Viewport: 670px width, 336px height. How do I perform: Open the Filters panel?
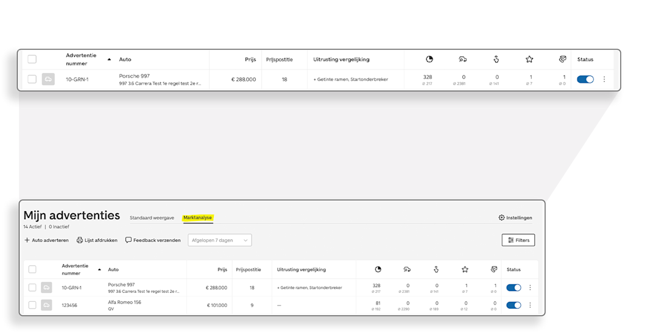pos(518,240)
